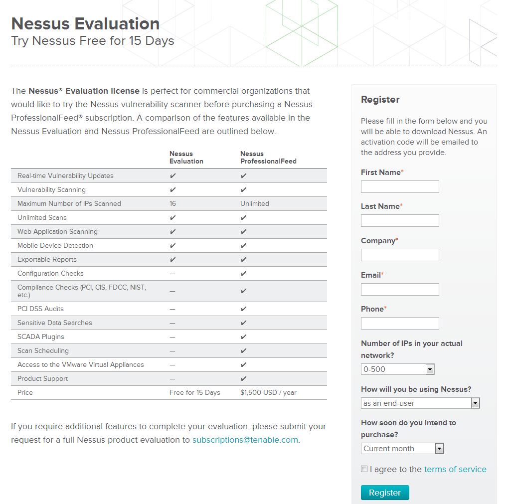The height and width of the screenshot is (504, 509).
Task: Focus the First Name input field
Action: pos(400,187)
